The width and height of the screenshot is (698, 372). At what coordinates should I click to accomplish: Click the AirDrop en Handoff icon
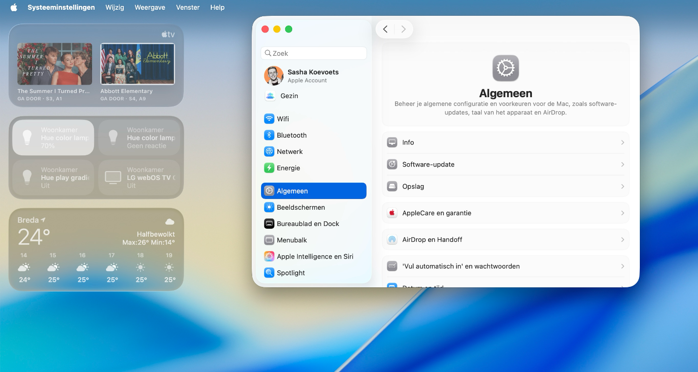(392, 239)
